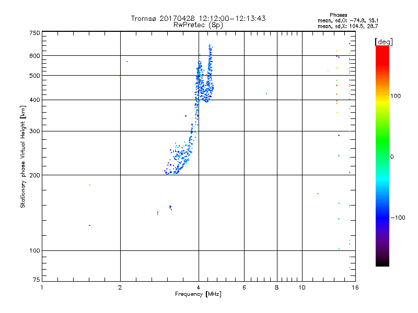418x313 pixels.
Task: Click the '-100' label beside the colorbar
Action: coord(398,218)
